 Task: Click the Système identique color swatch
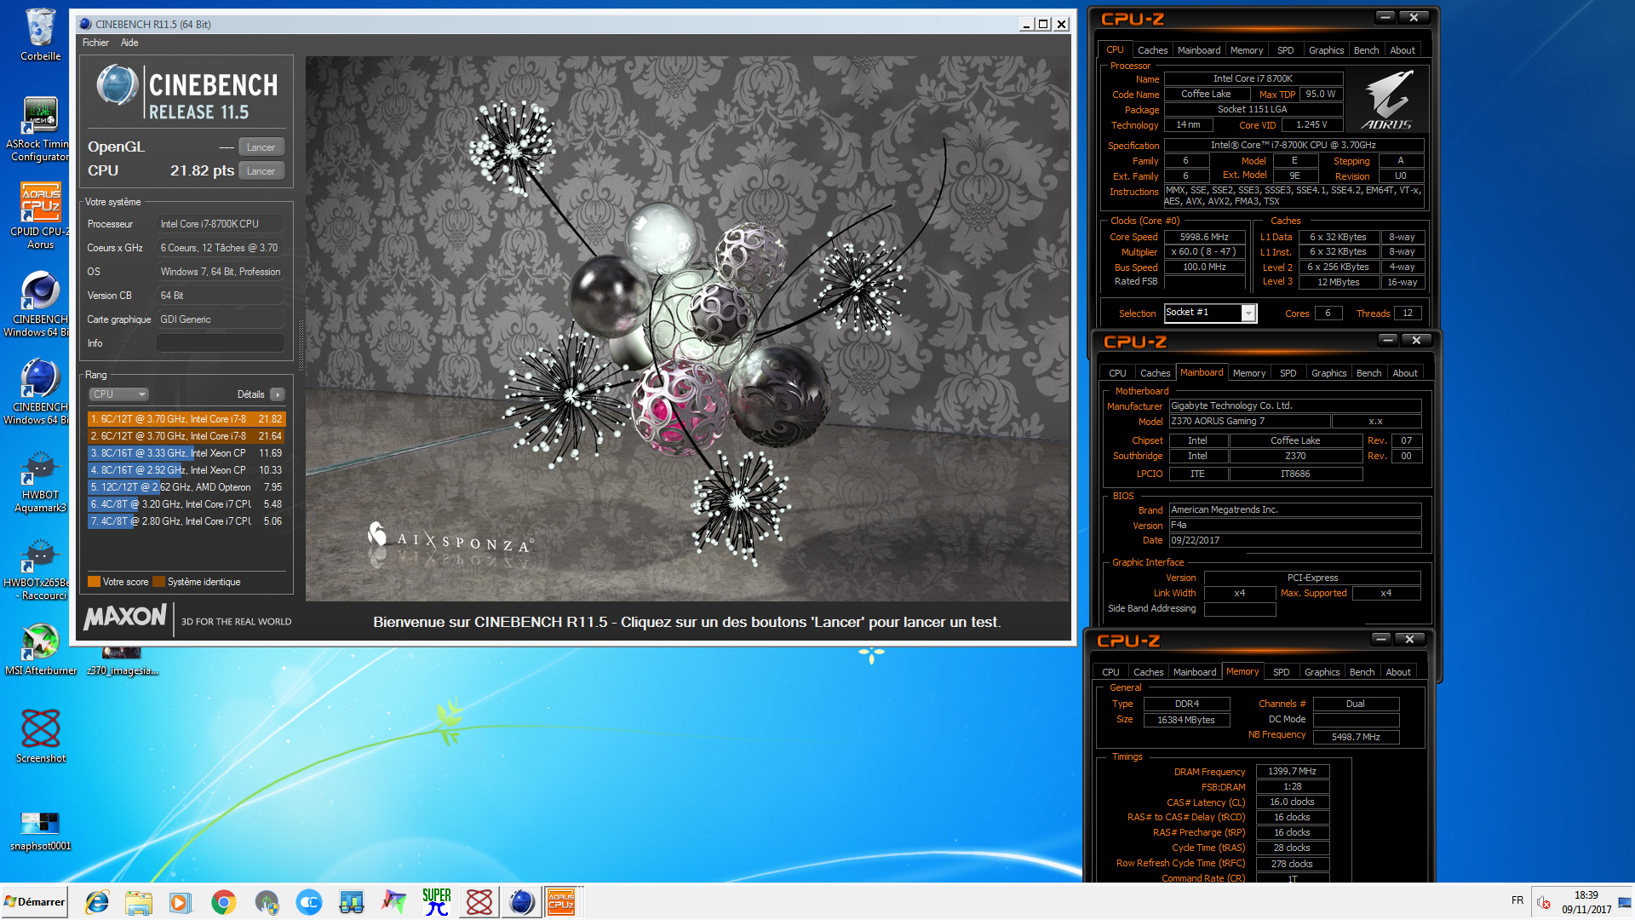pyautogui.click(x=158, y=582)
